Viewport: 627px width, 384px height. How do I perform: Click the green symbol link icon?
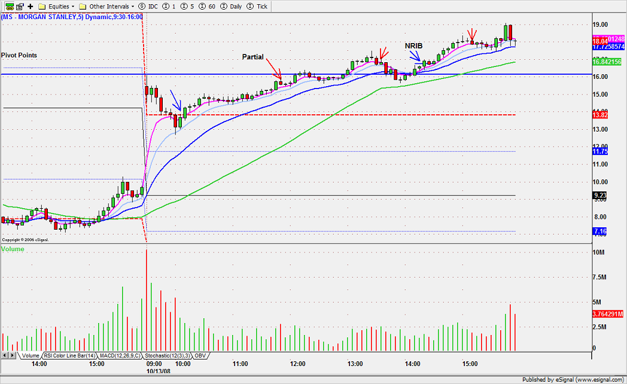click(10, 7)
